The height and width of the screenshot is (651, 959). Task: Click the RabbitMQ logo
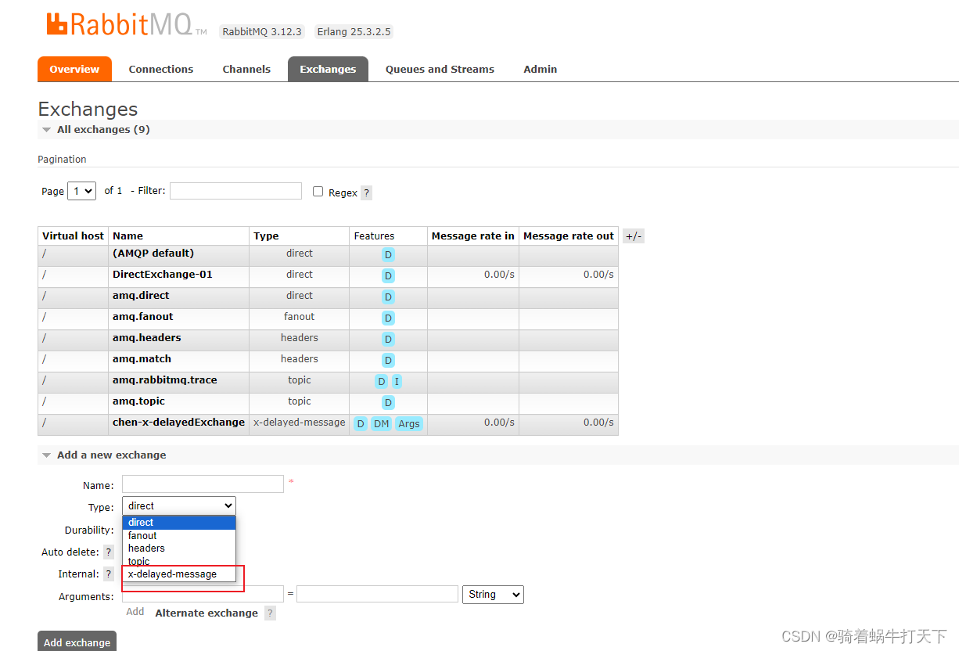coord(127,24)
